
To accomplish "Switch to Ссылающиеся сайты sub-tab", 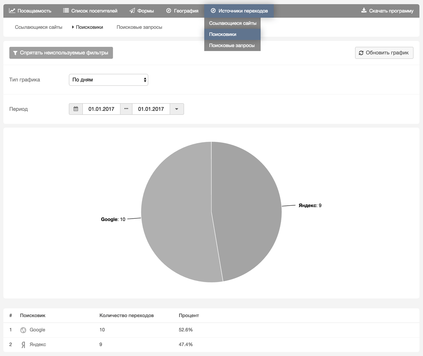I will pyautogui.click(x=39, y=27).
